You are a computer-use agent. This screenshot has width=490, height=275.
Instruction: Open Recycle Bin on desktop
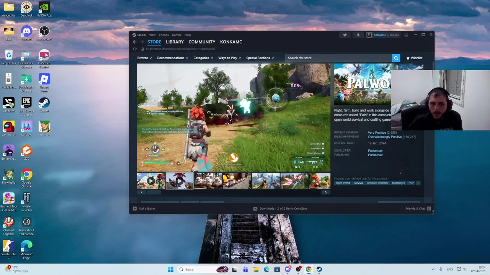(x=8, y=57)
